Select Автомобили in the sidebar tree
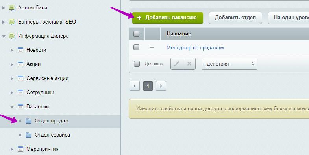 [x=33, y=8]
